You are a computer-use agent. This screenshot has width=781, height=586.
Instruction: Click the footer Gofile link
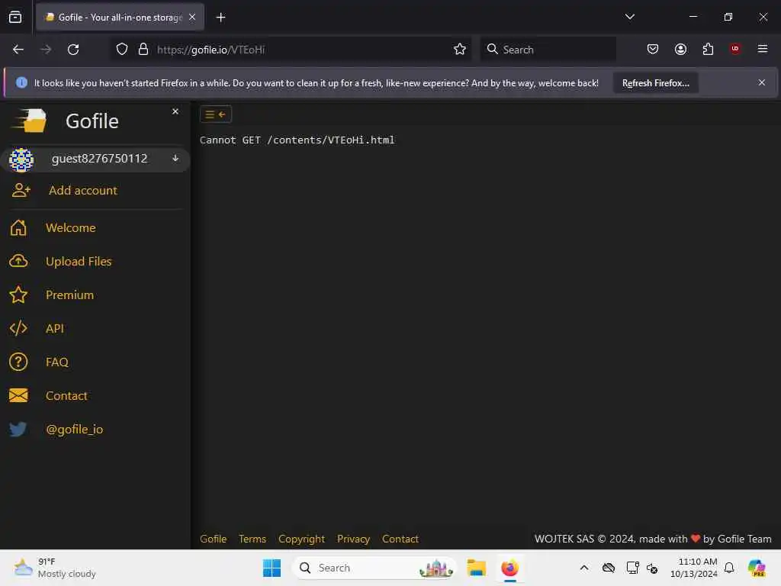(214, 539)
